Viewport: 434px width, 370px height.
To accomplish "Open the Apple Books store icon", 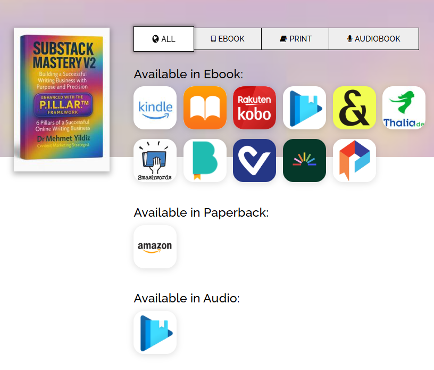I will [x=205, y=108].
